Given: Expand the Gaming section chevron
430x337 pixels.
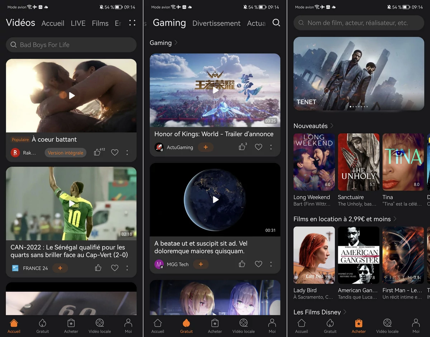Looking at the screenshot, I should (176, 43).
